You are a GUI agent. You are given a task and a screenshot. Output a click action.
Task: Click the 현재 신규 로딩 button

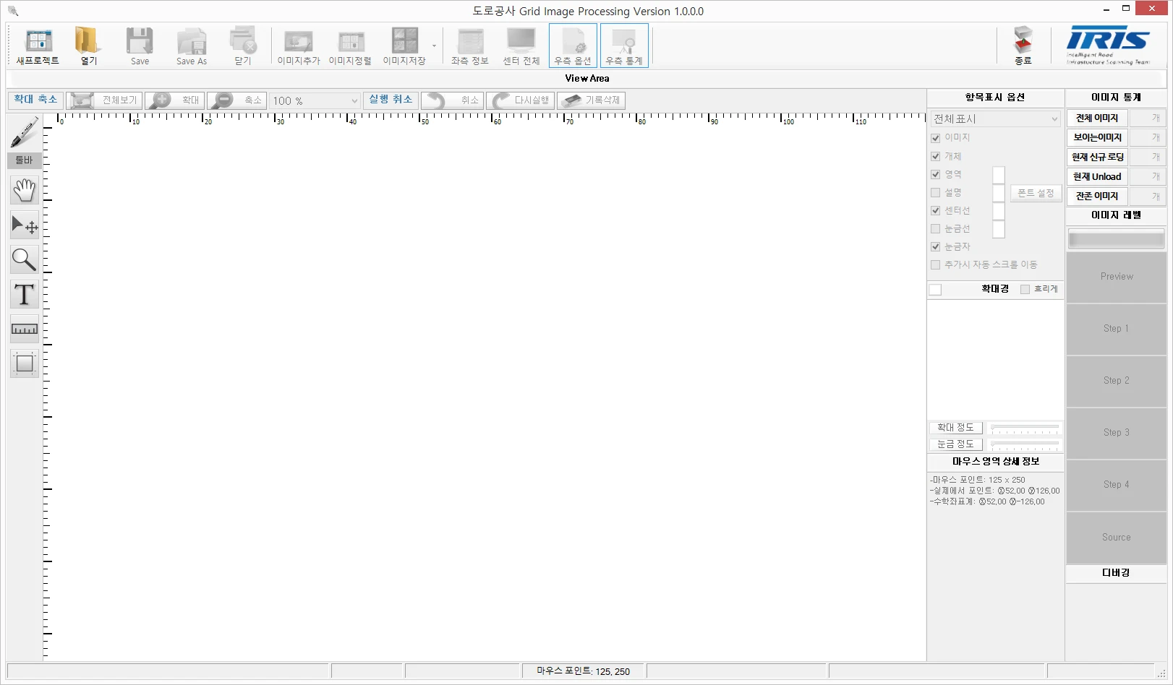click(1096, 157)
